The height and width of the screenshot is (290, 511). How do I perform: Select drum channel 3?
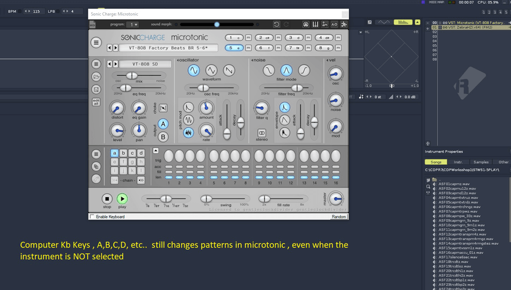point(294,38)
